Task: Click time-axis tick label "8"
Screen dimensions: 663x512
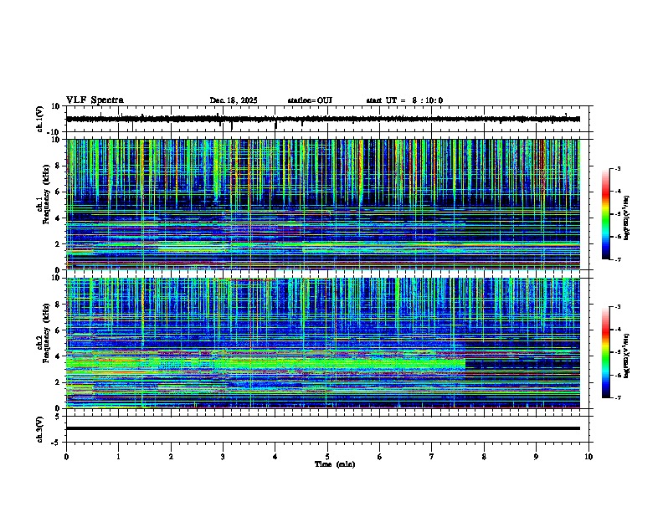Action: [x=484, y=457]
